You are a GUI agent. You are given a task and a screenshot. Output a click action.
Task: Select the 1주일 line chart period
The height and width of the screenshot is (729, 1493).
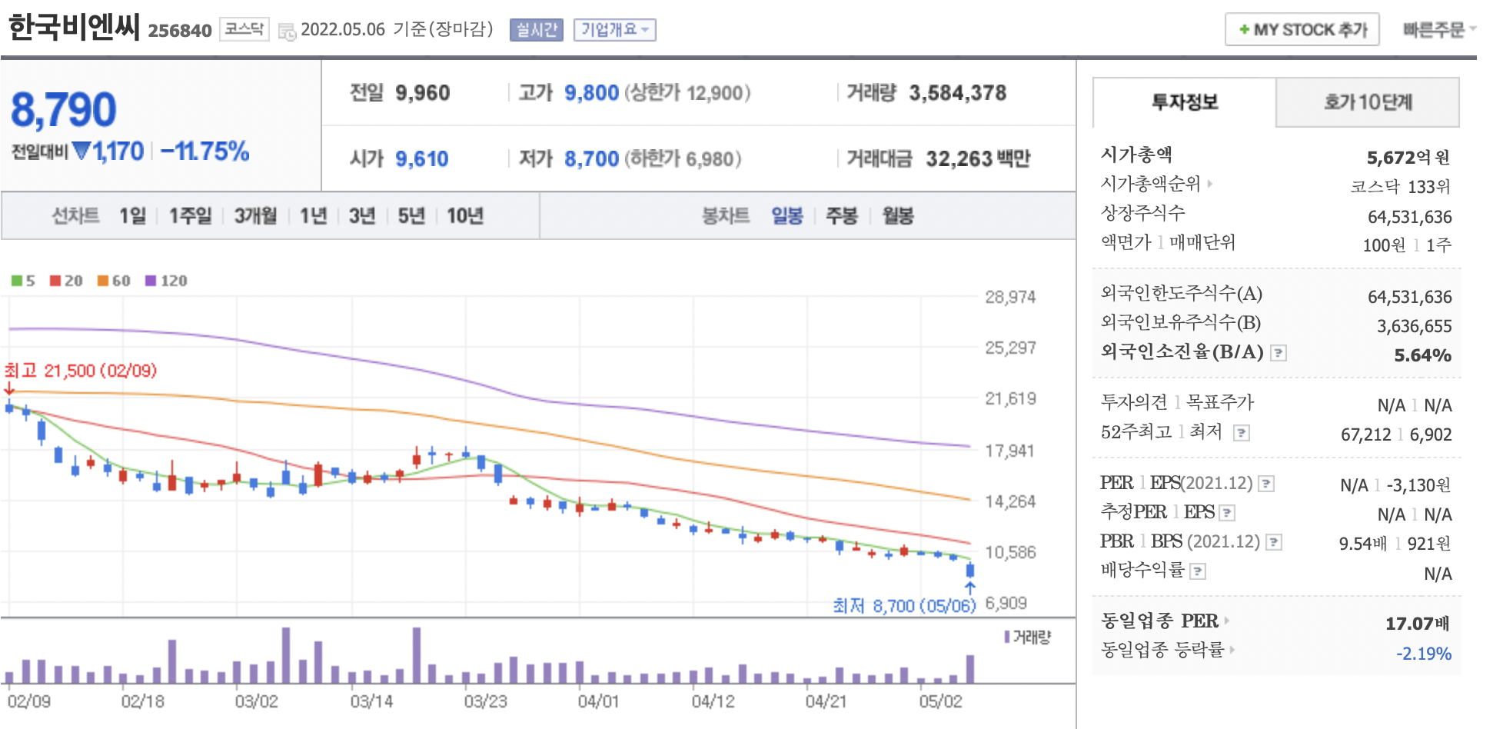(x=190, y=216)
